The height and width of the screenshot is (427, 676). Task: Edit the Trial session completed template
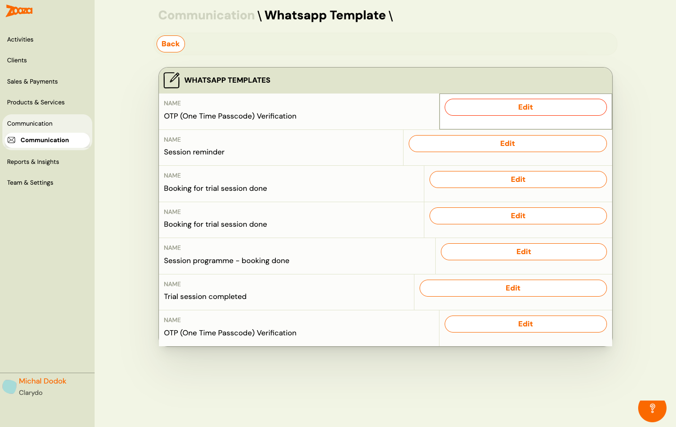click(x=513, y=288)
